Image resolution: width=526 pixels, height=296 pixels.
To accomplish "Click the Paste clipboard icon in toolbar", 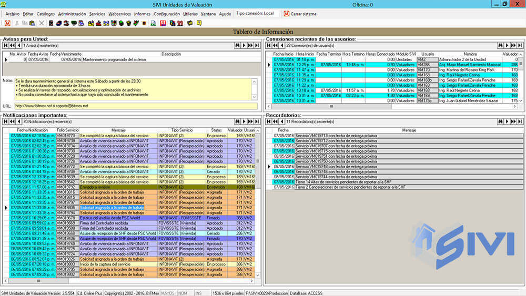I will 32,23.
